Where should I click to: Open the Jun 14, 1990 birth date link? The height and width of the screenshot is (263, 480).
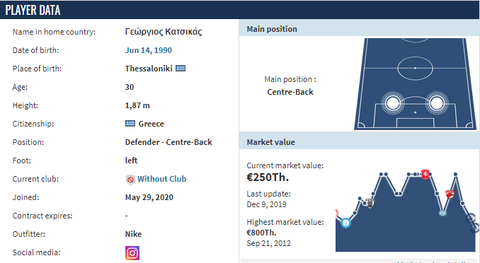(x=149, y=50)
